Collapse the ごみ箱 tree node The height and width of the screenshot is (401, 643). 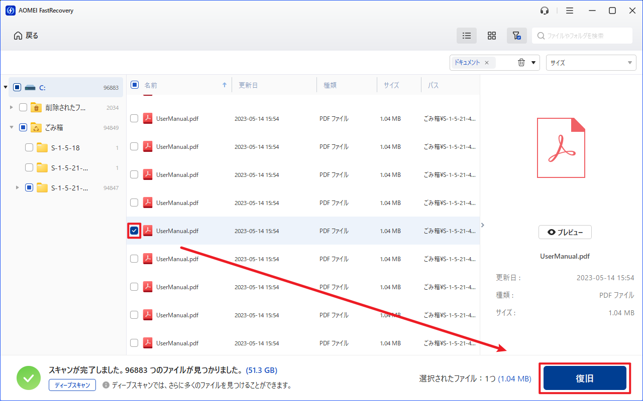(x=12, y=127)
